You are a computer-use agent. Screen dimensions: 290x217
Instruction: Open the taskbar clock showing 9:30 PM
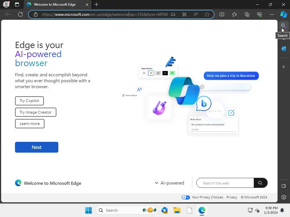coord(271,210)
